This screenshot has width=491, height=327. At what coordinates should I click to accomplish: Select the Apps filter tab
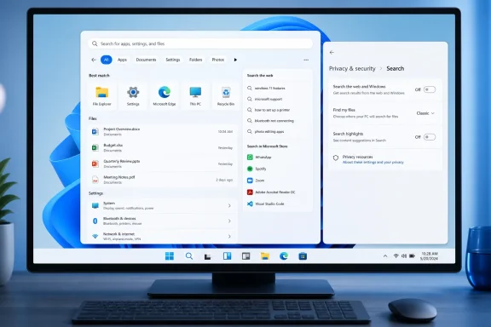[x=122, y=60]
